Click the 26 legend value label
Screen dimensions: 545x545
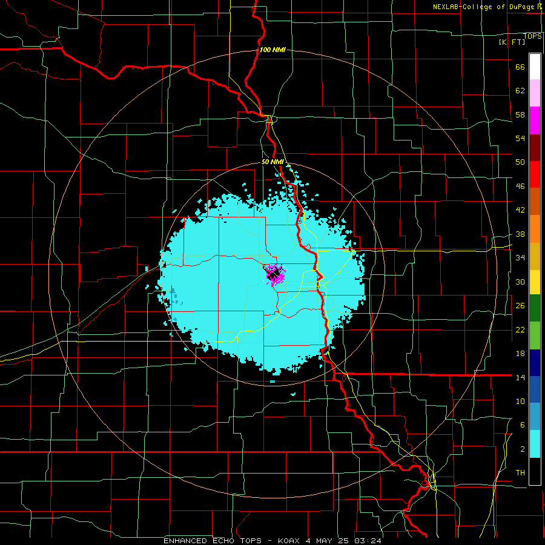tap(520, 306)
